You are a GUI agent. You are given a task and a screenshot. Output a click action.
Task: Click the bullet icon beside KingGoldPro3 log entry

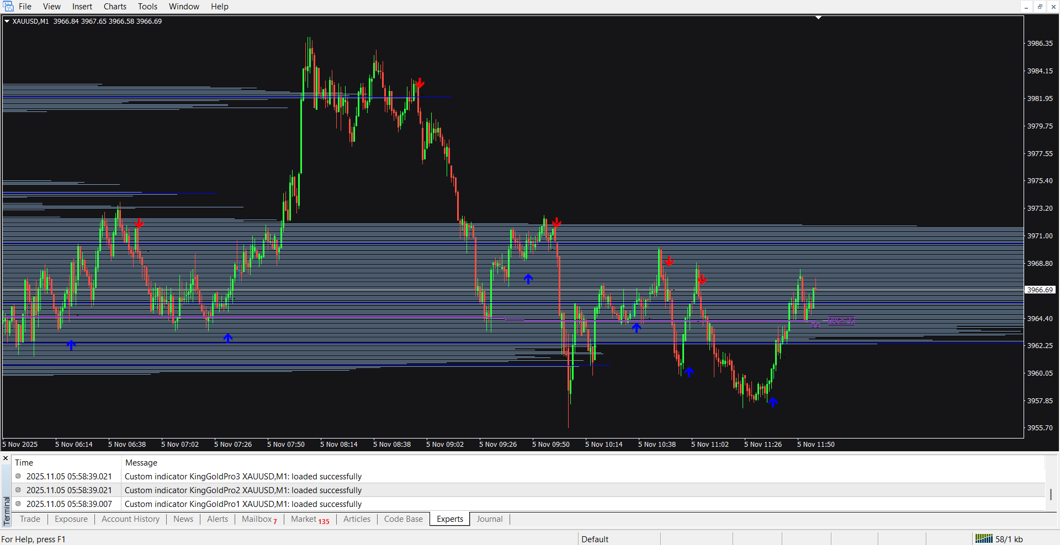(18, 476)
